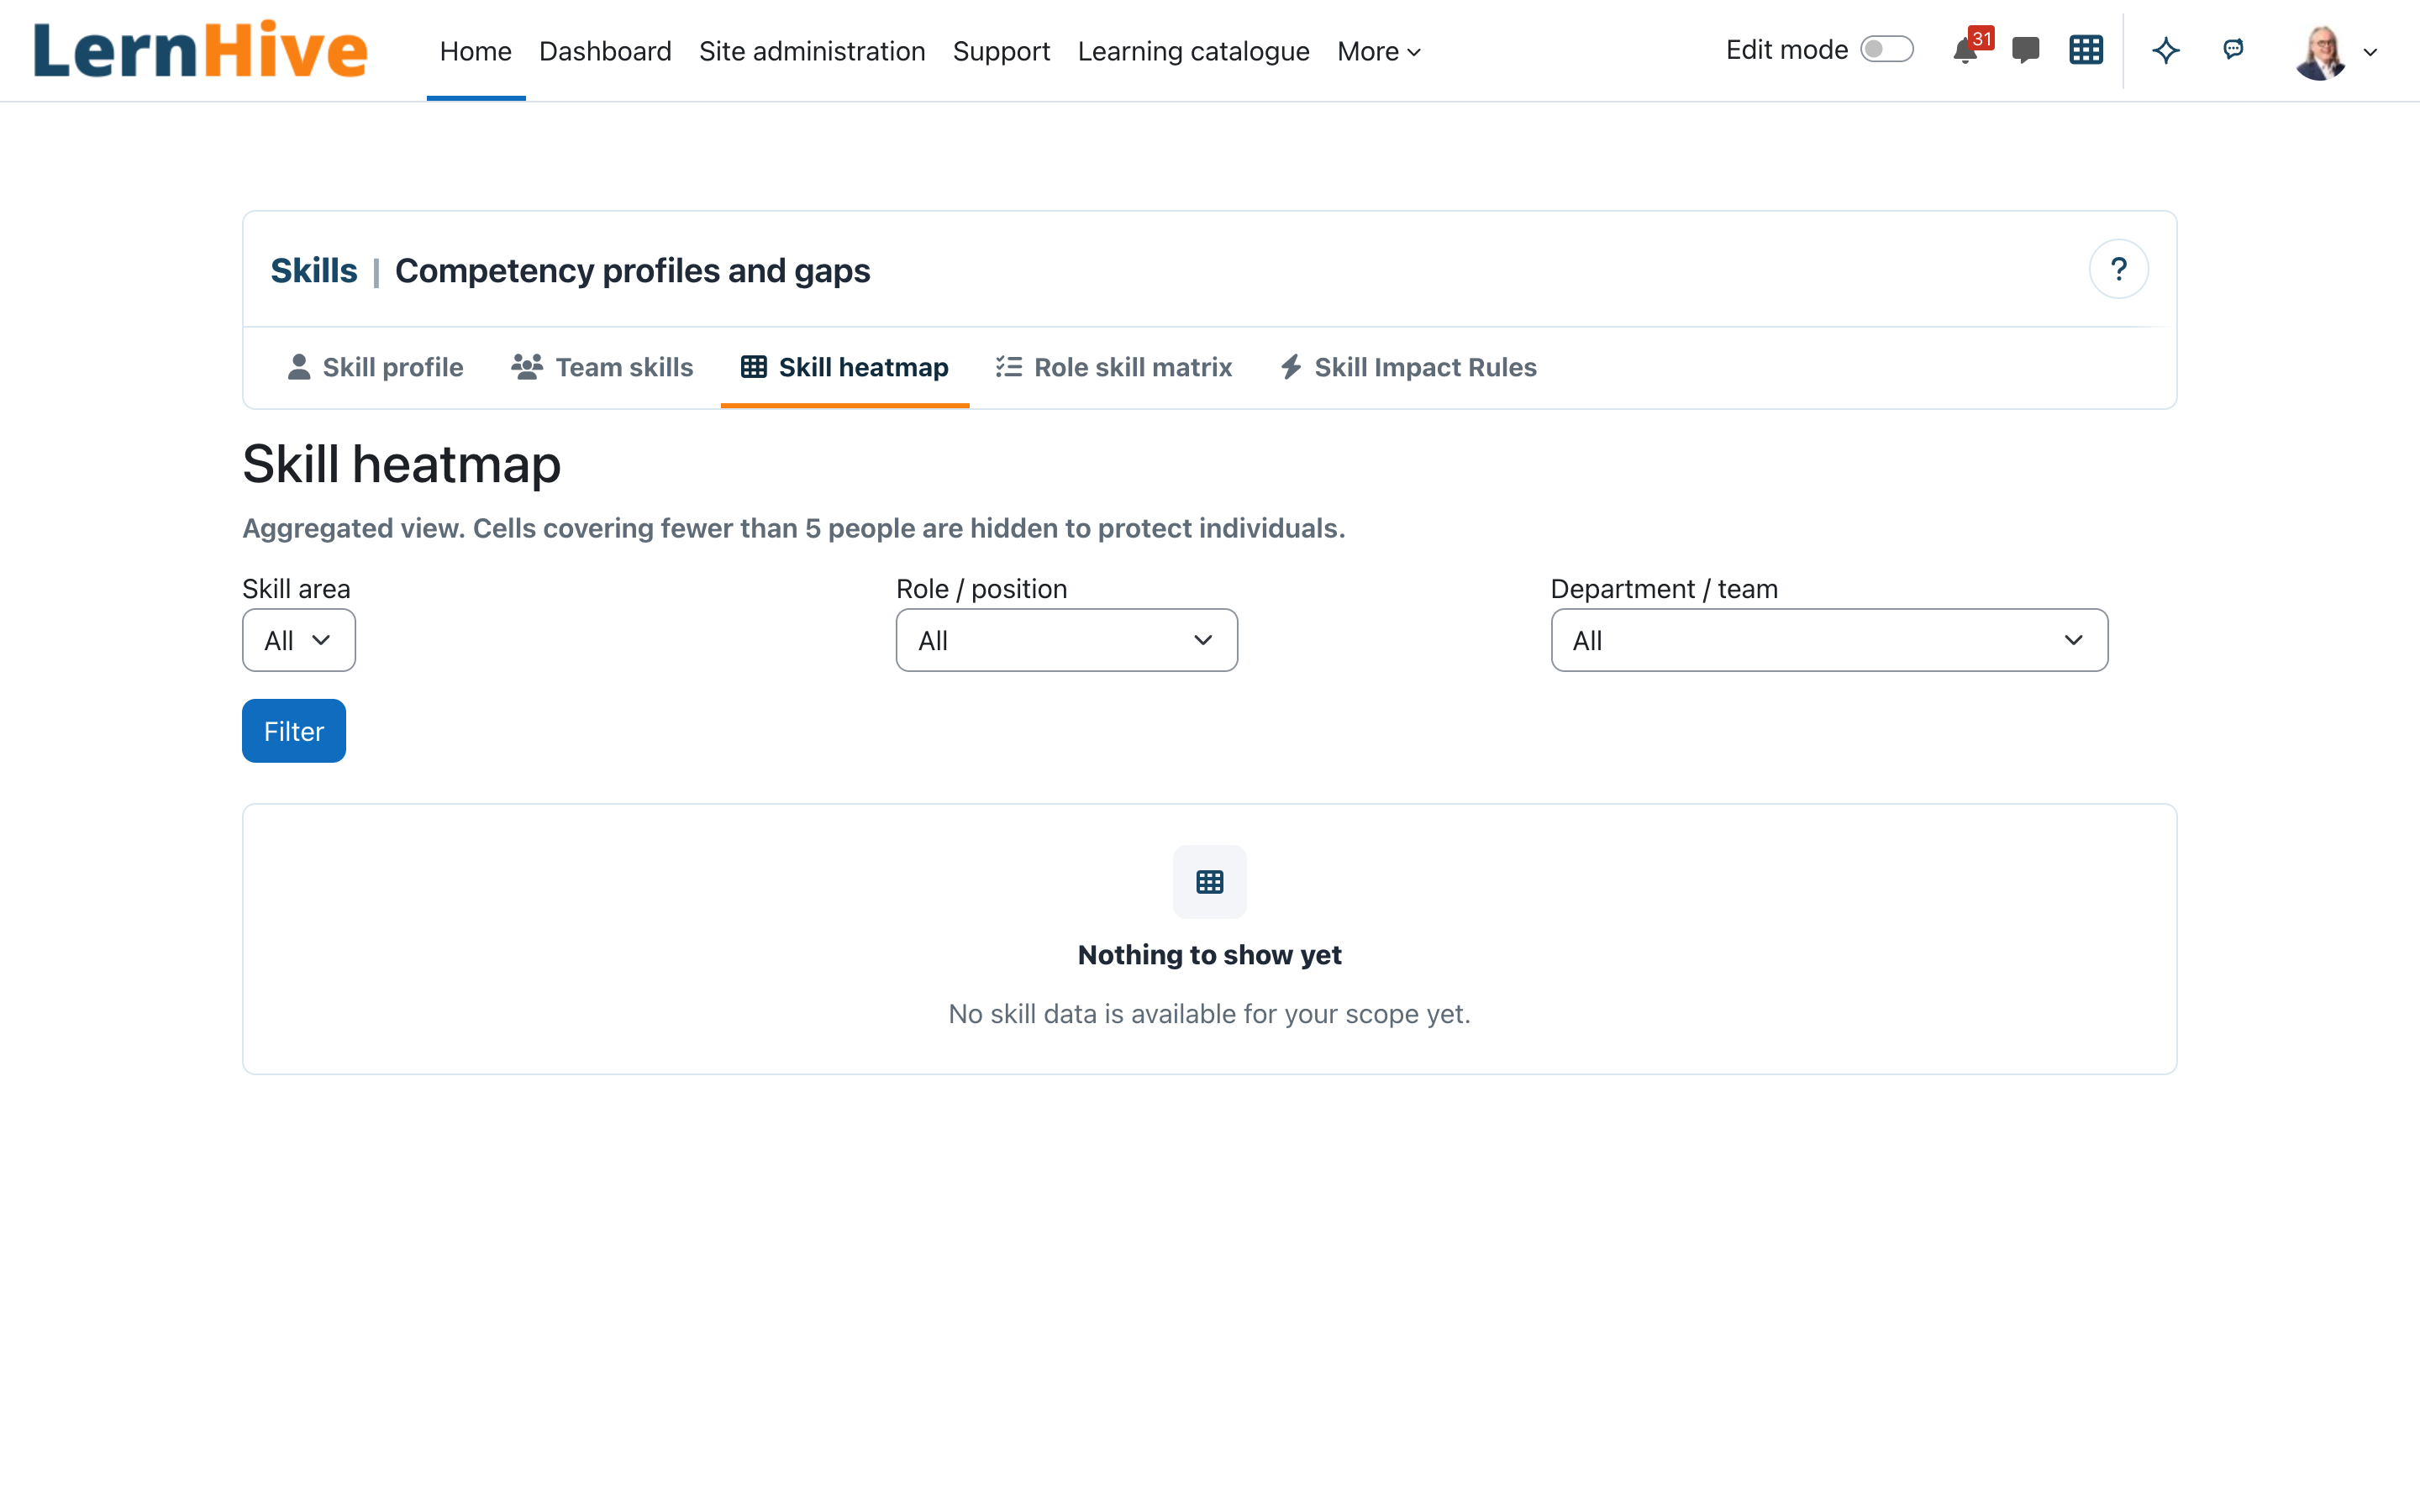The height and width of the screenshot is (1512, 2420).
Task: Click 'Competency profiles and gaps' title
Action: pos(632,270)
